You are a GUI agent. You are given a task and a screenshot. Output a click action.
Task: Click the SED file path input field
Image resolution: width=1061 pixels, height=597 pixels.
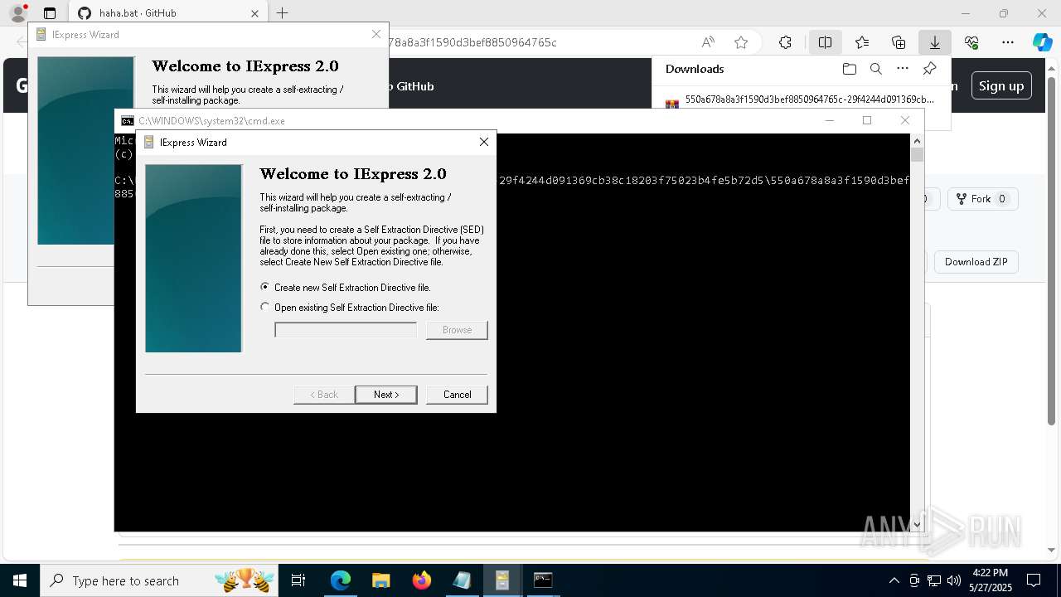point(346,330)
